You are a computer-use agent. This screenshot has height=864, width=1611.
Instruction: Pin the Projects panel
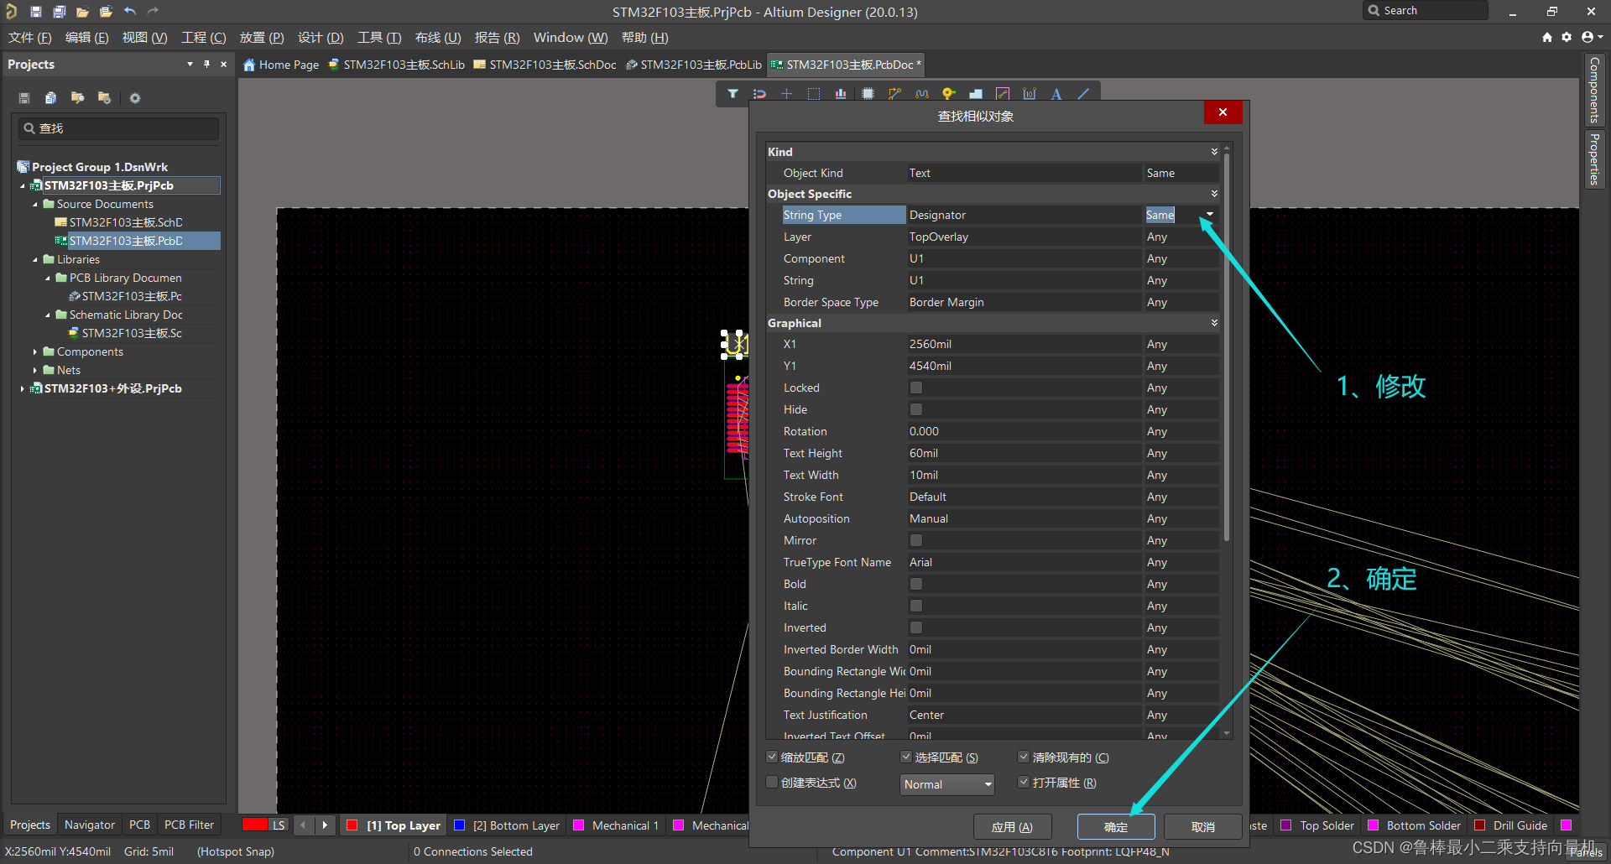[206, 64]
